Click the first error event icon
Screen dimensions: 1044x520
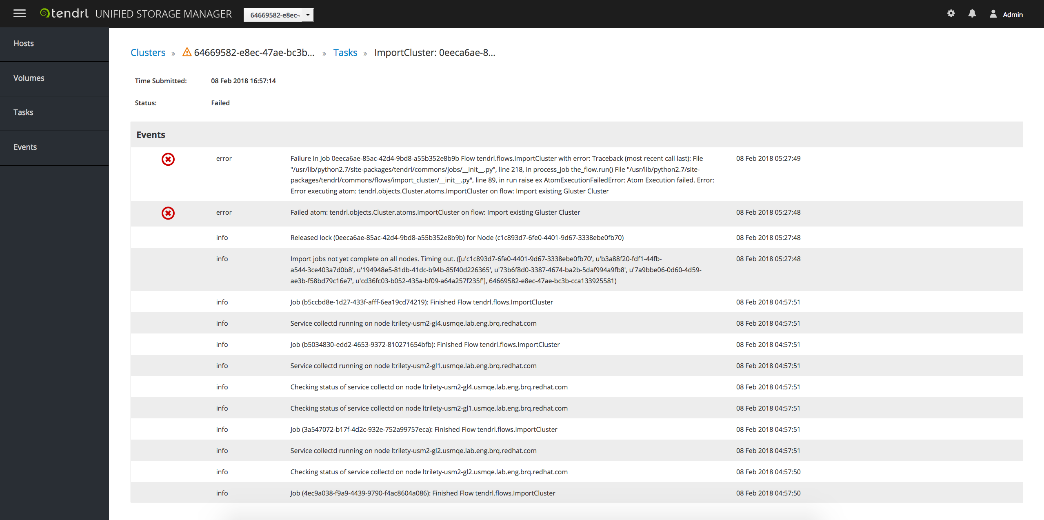point(168,159)
